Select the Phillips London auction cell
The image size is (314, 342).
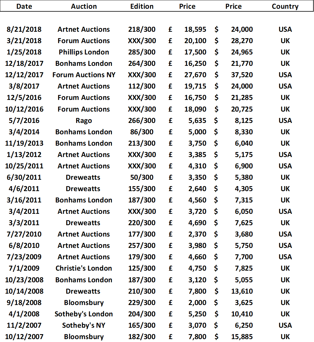pos(84,52)
